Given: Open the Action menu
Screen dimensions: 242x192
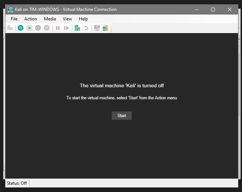Looking at the screenshot, I should (x=31, y=19).
